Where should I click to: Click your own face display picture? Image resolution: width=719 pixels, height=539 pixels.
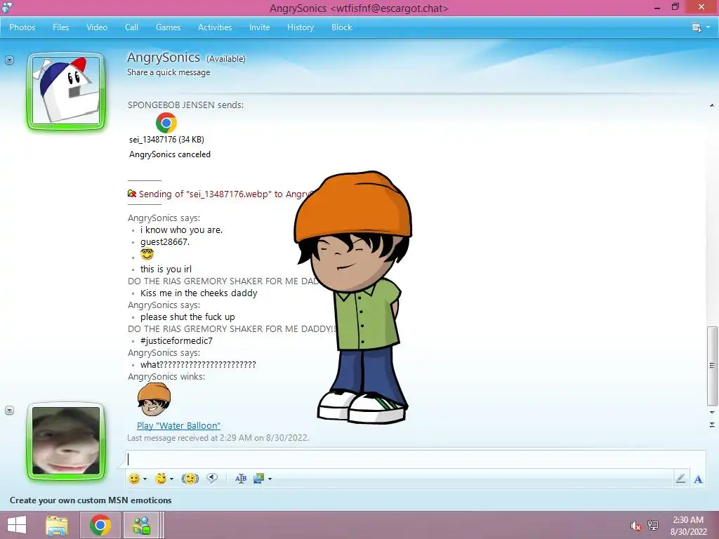(x=66, y=441)
